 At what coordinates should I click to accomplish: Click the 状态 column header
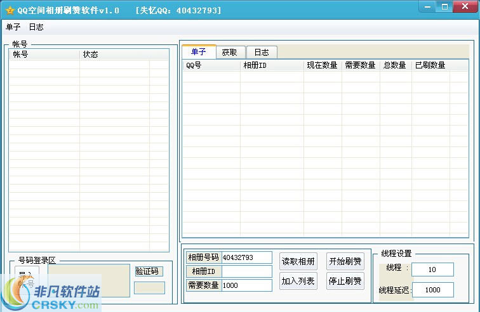pyautogui.click(x=115, y=55)
